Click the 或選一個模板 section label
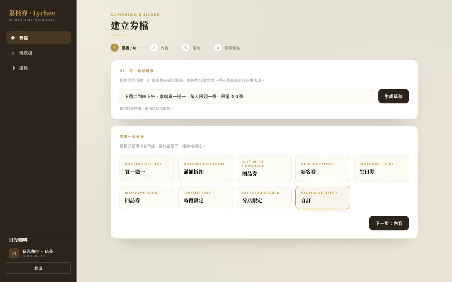 click(132, 137)
